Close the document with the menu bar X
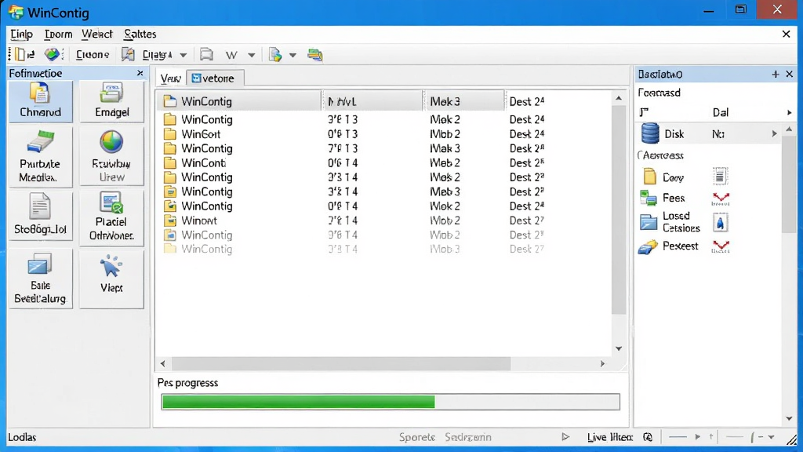This screenshot has width=803, height=452. tap(786, 35)
